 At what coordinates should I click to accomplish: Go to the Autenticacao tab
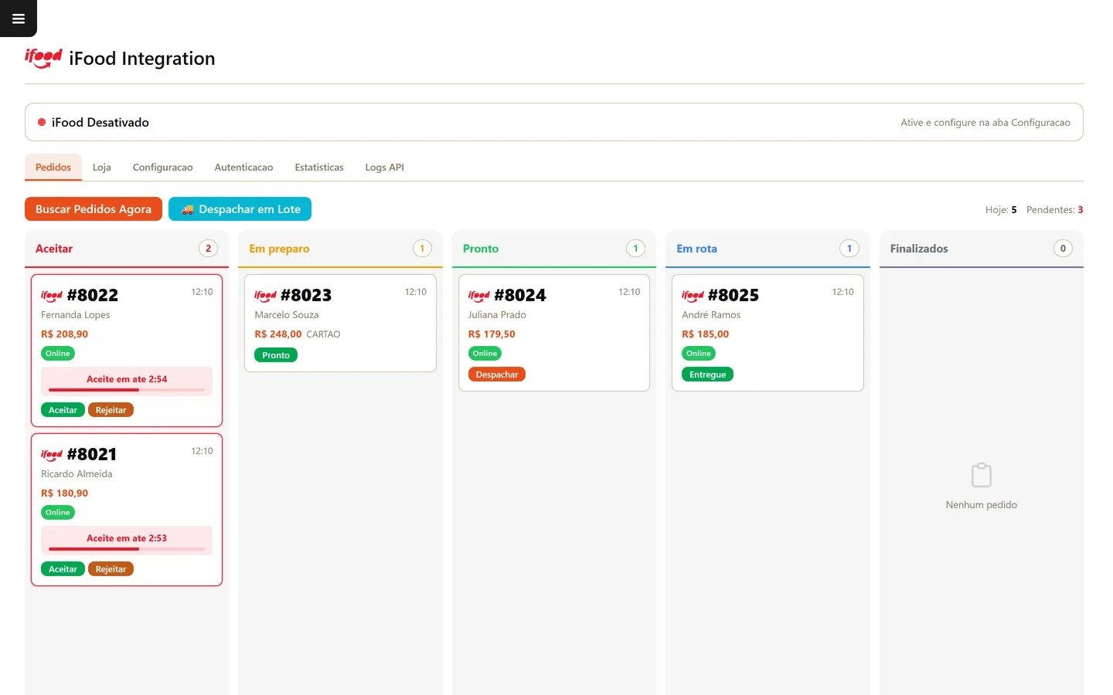point(243,167)
